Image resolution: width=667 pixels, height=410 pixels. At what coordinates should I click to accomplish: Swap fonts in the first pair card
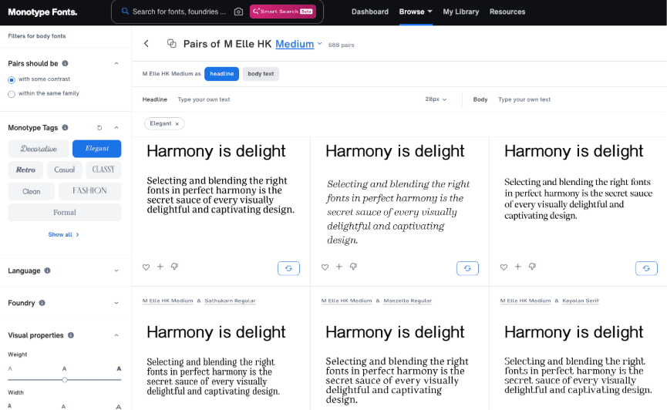[288, 268]
